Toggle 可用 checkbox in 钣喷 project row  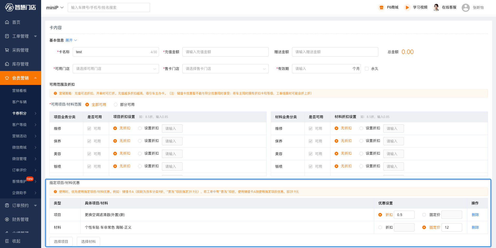tap(89, 166)
